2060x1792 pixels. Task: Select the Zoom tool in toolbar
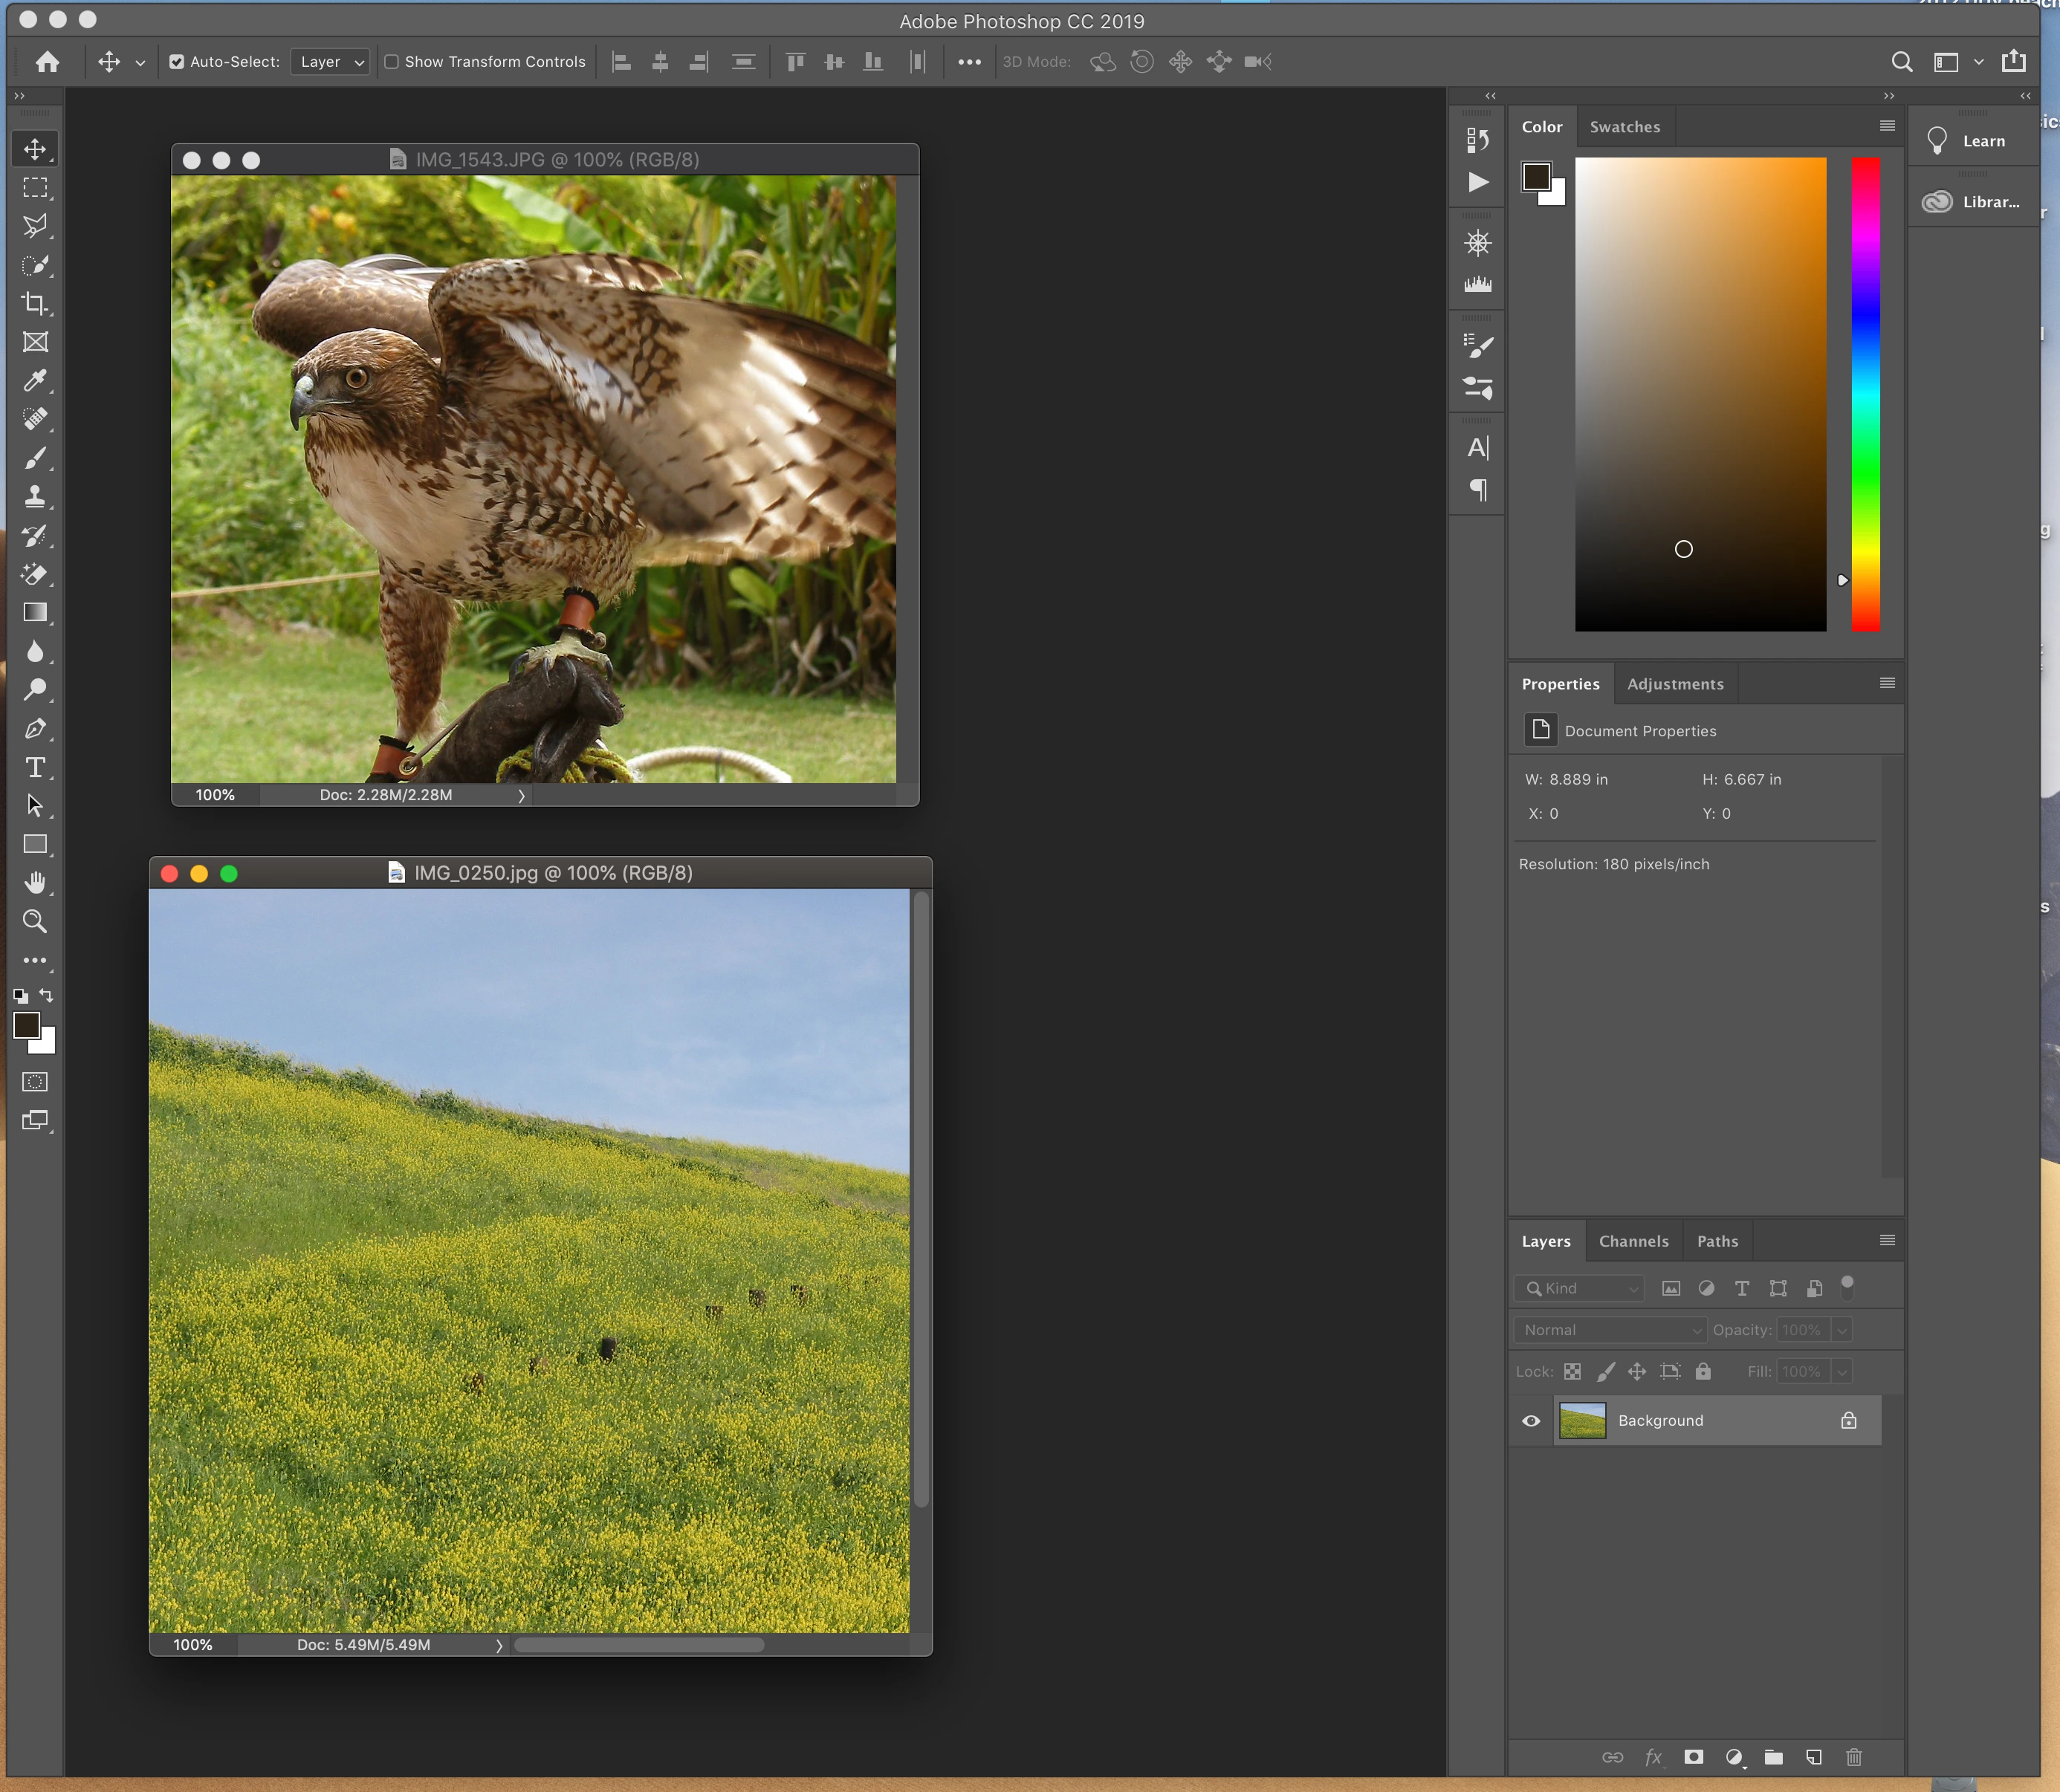pyautogui.click(x=35, y=921)
